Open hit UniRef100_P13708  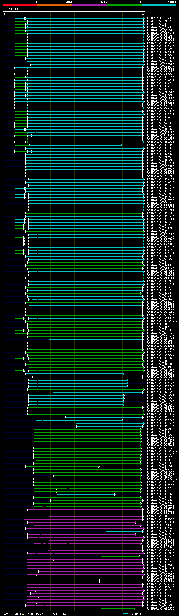click(161, 21)
